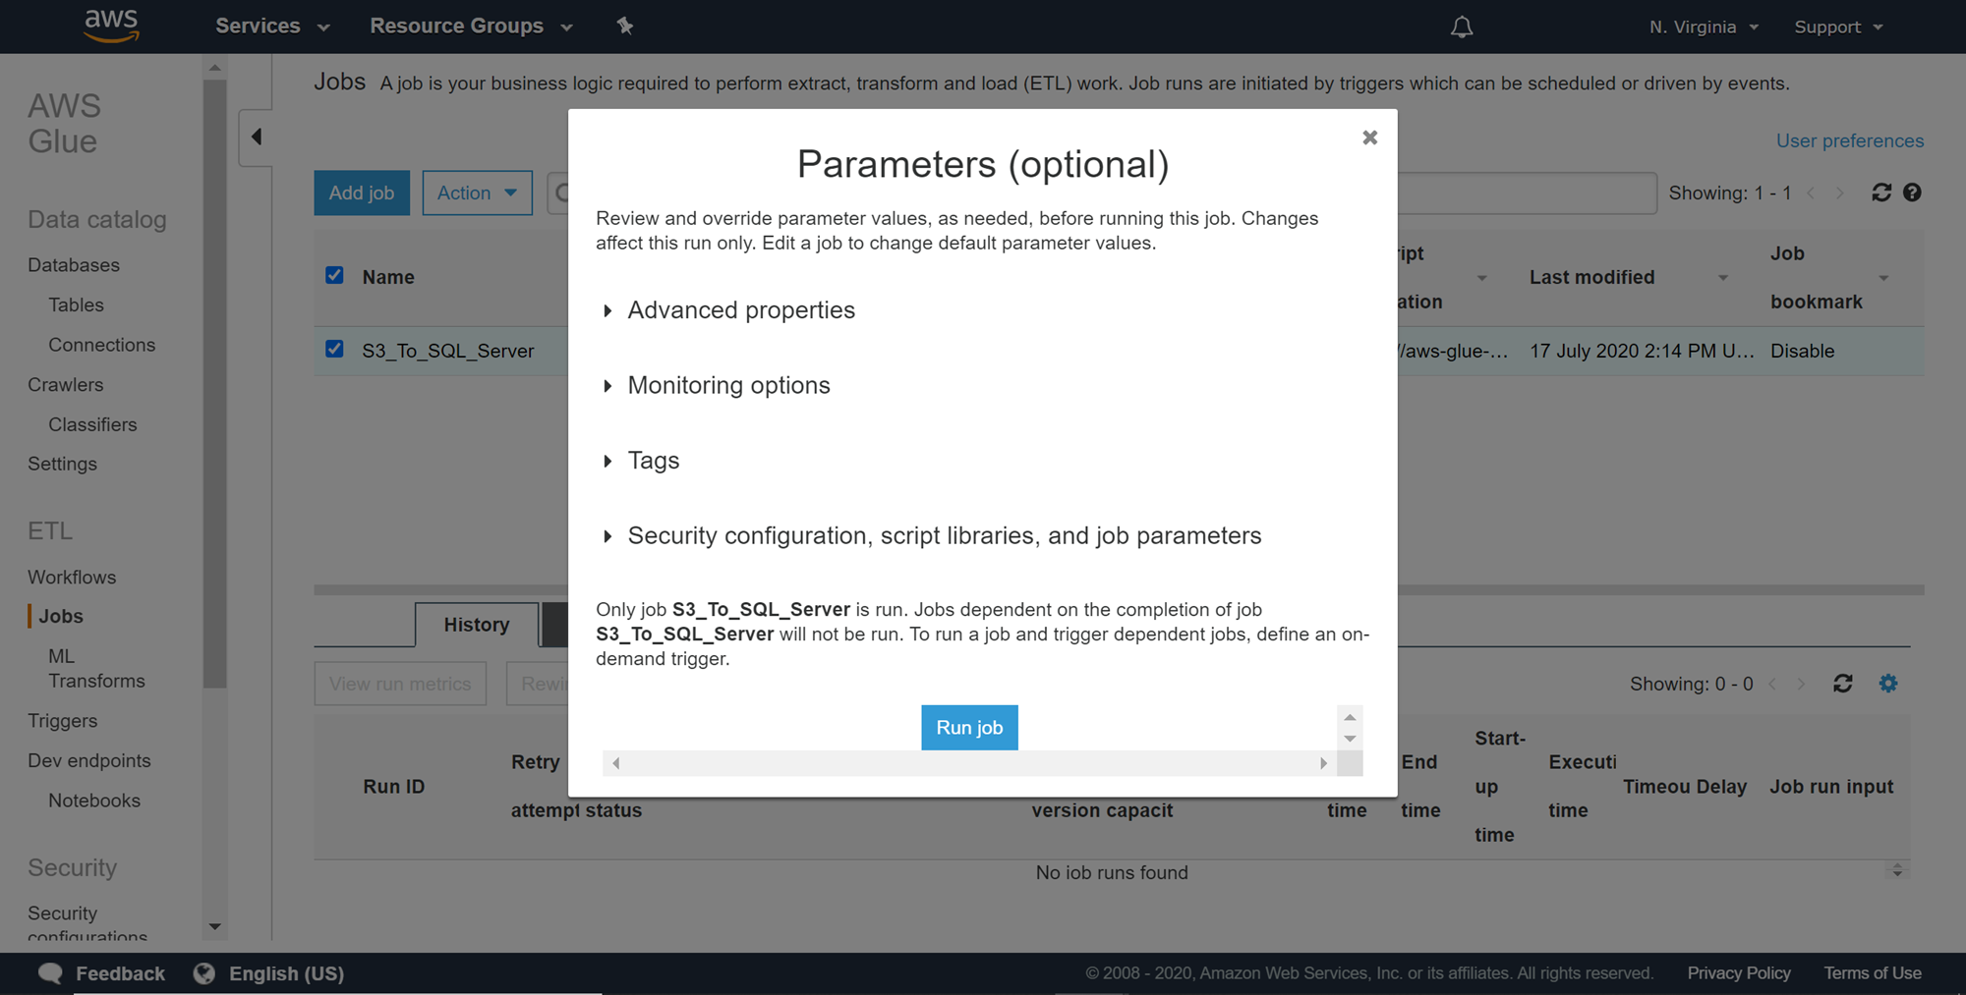Open the jobs help question-mark icon
1966x995 pixels.
pos(1912,193)
